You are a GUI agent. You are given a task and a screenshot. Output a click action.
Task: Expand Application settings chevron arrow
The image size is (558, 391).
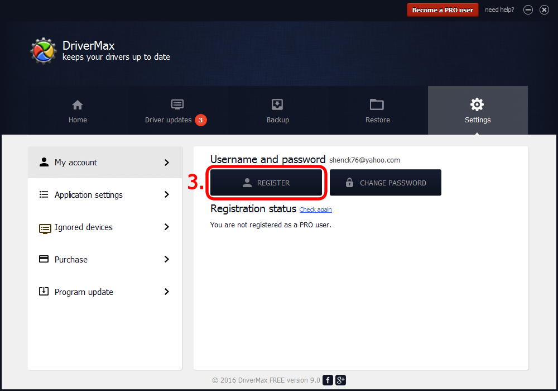point(166,195)
